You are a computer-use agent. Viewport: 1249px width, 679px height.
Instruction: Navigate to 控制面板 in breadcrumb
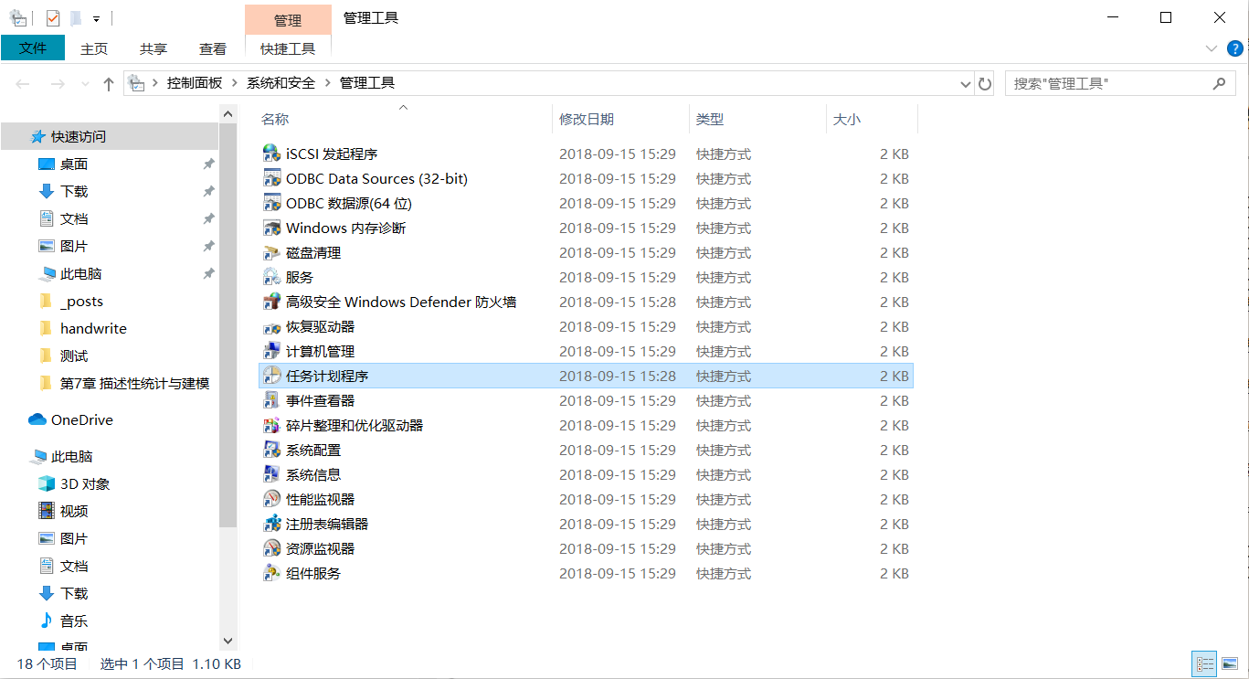(195, 83)
